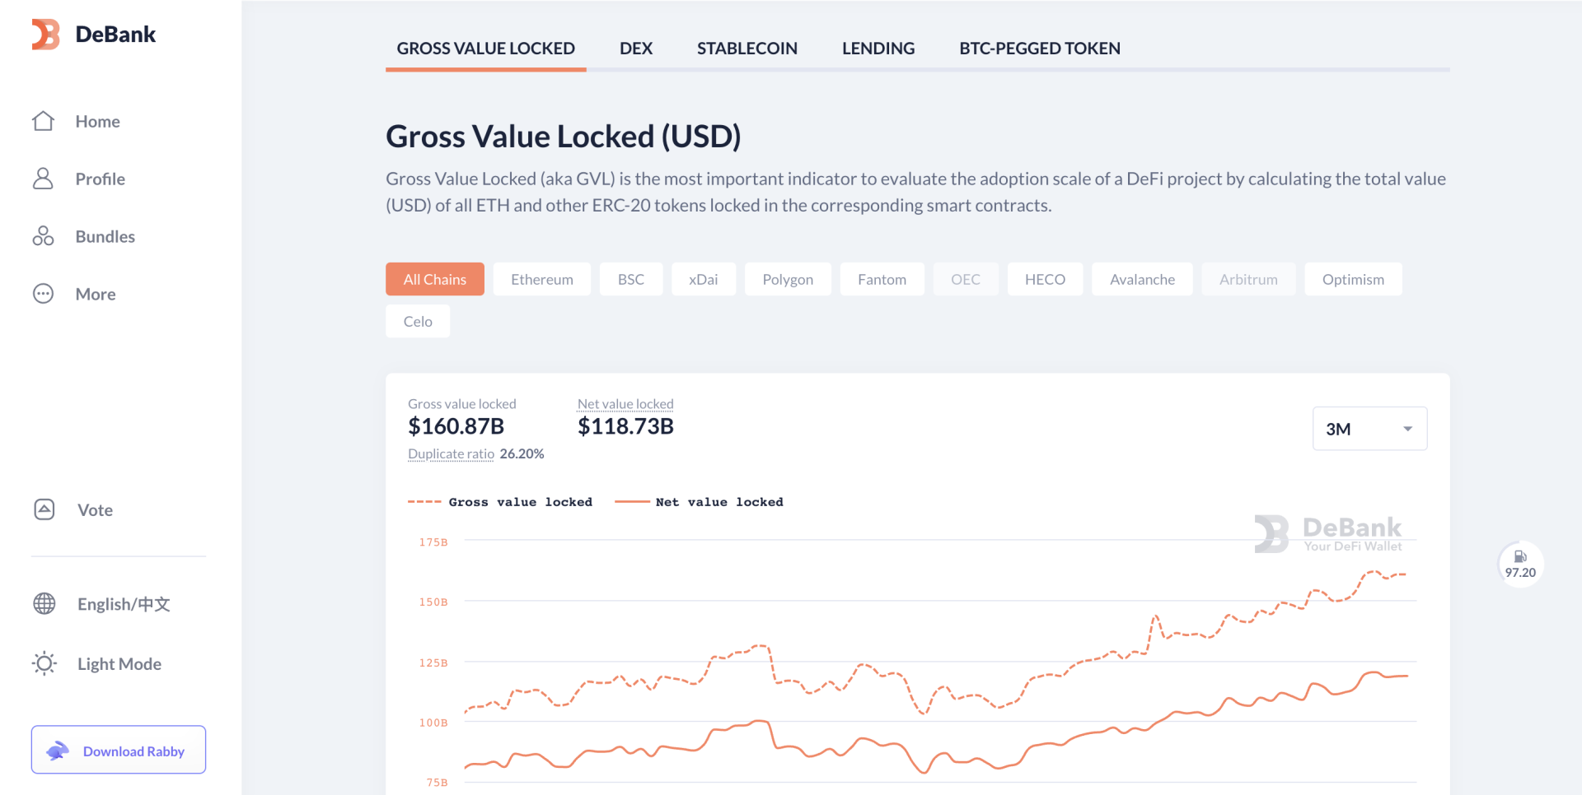Open the DEX tab
The height and width of the screenshot is (795, 1582).
click(636, 49)
